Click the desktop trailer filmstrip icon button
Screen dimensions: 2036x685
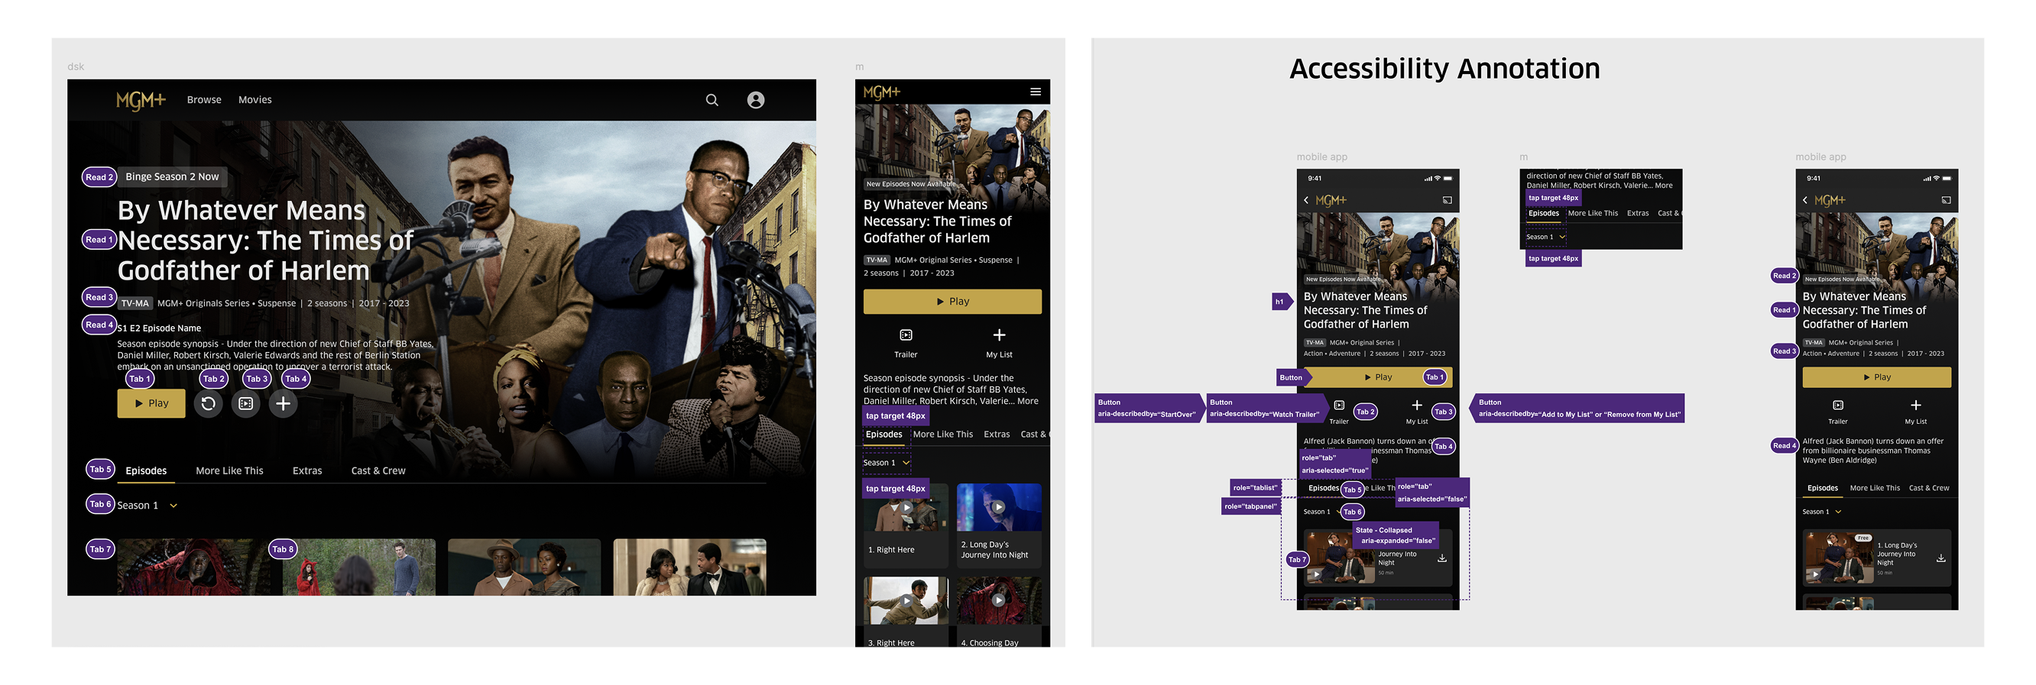[x=246, y=404]
